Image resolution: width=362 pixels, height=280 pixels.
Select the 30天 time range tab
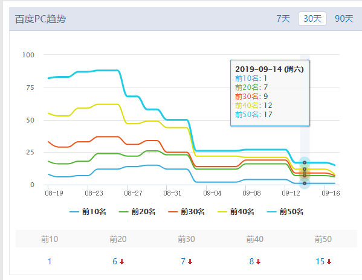(312, 19)
